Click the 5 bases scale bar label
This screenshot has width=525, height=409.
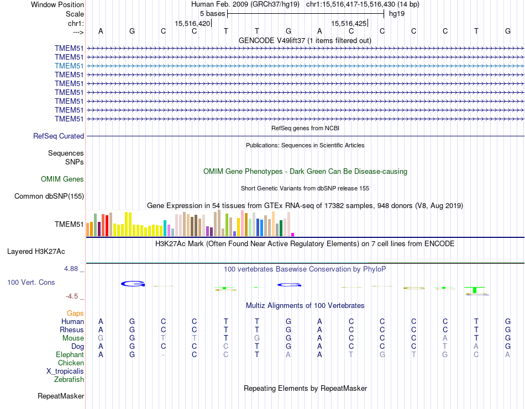213,14
